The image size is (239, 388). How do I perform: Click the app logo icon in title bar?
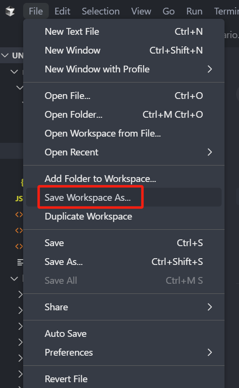[x=10, y=11]
